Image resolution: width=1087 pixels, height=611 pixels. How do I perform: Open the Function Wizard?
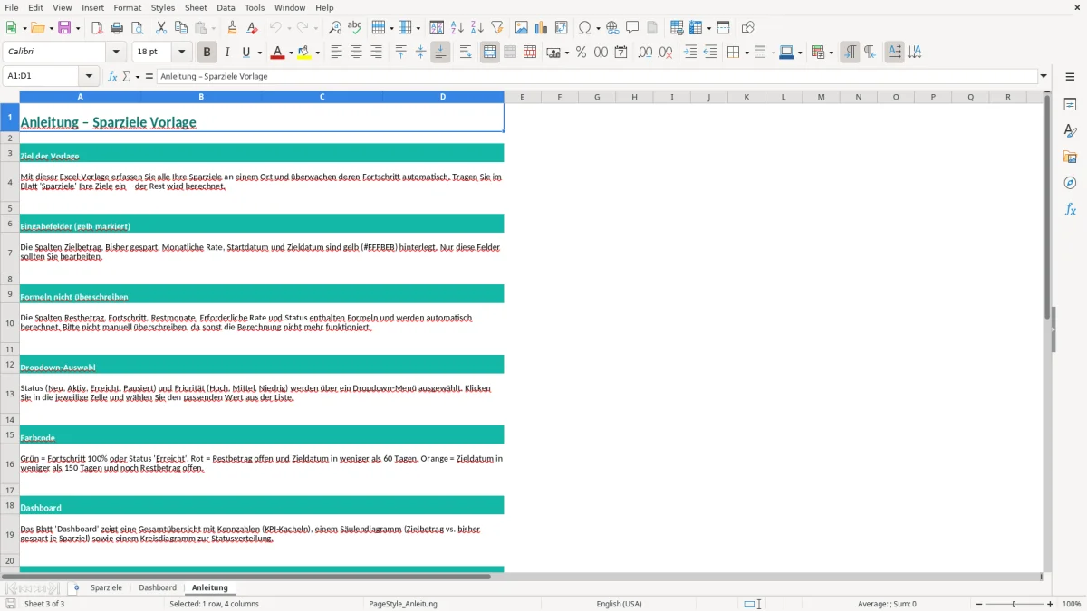(x=113, y=76)
